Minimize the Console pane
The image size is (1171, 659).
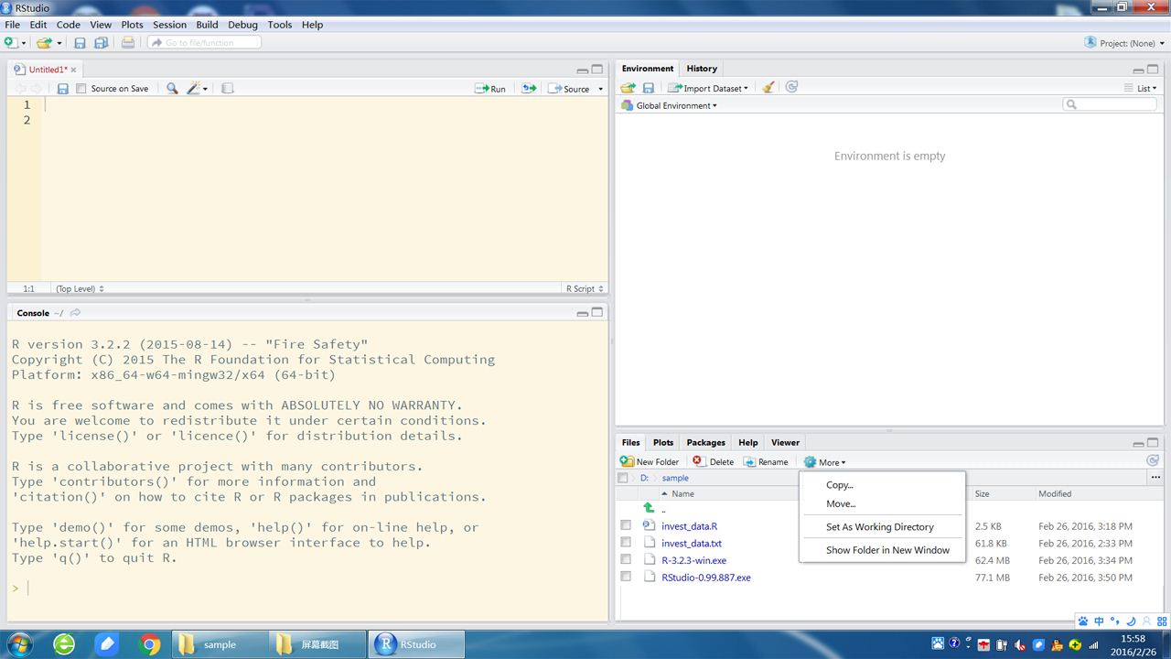pyautogui.click(x=582, y=313)
